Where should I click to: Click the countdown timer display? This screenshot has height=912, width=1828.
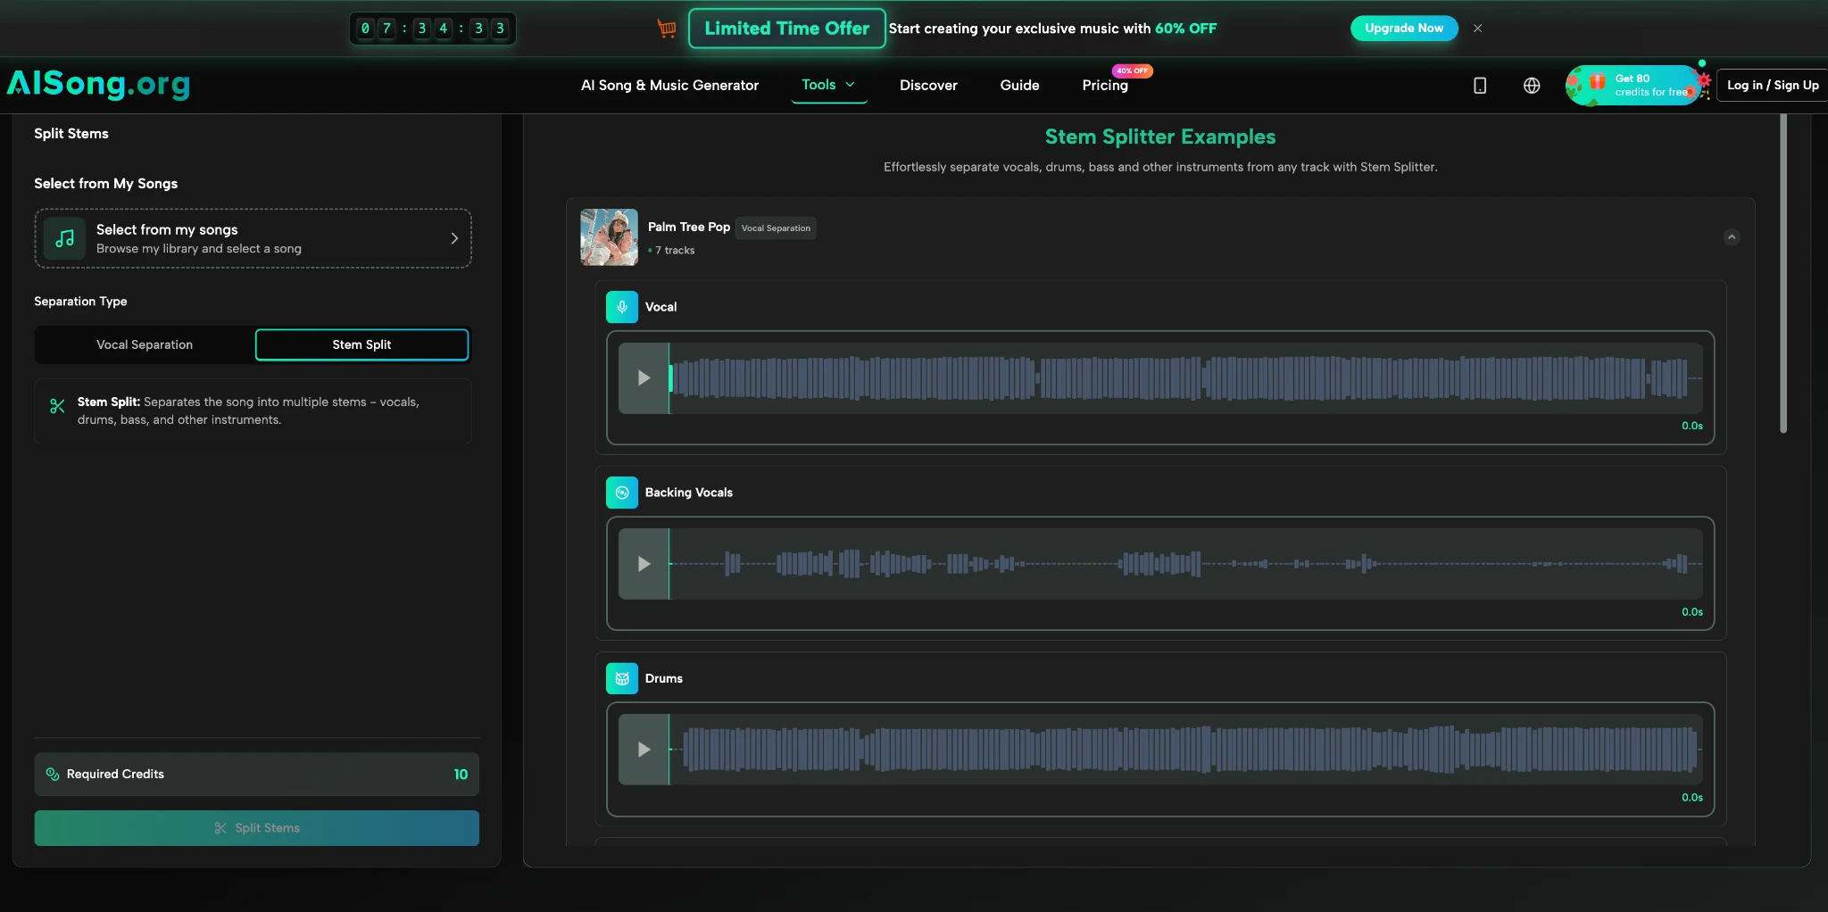pos(432,29)
